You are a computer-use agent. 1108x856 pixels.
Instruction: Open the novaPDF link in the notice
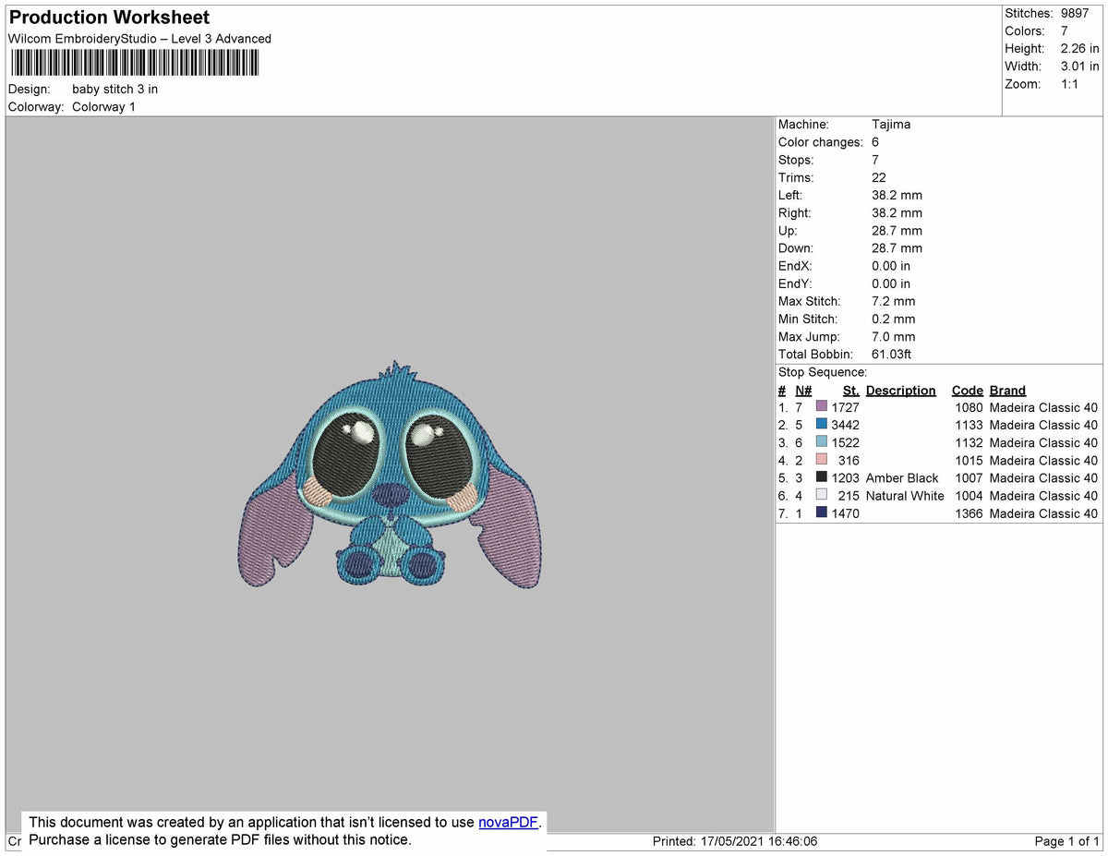coord(507,822)
